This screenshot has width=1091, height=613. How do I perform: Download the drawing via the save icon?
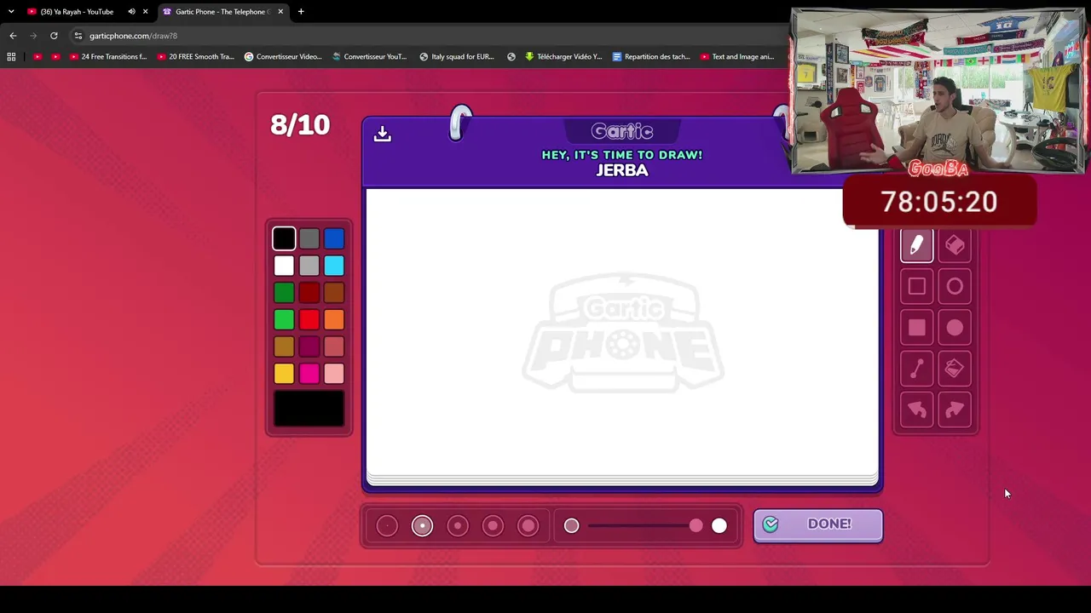coord(382,134)
